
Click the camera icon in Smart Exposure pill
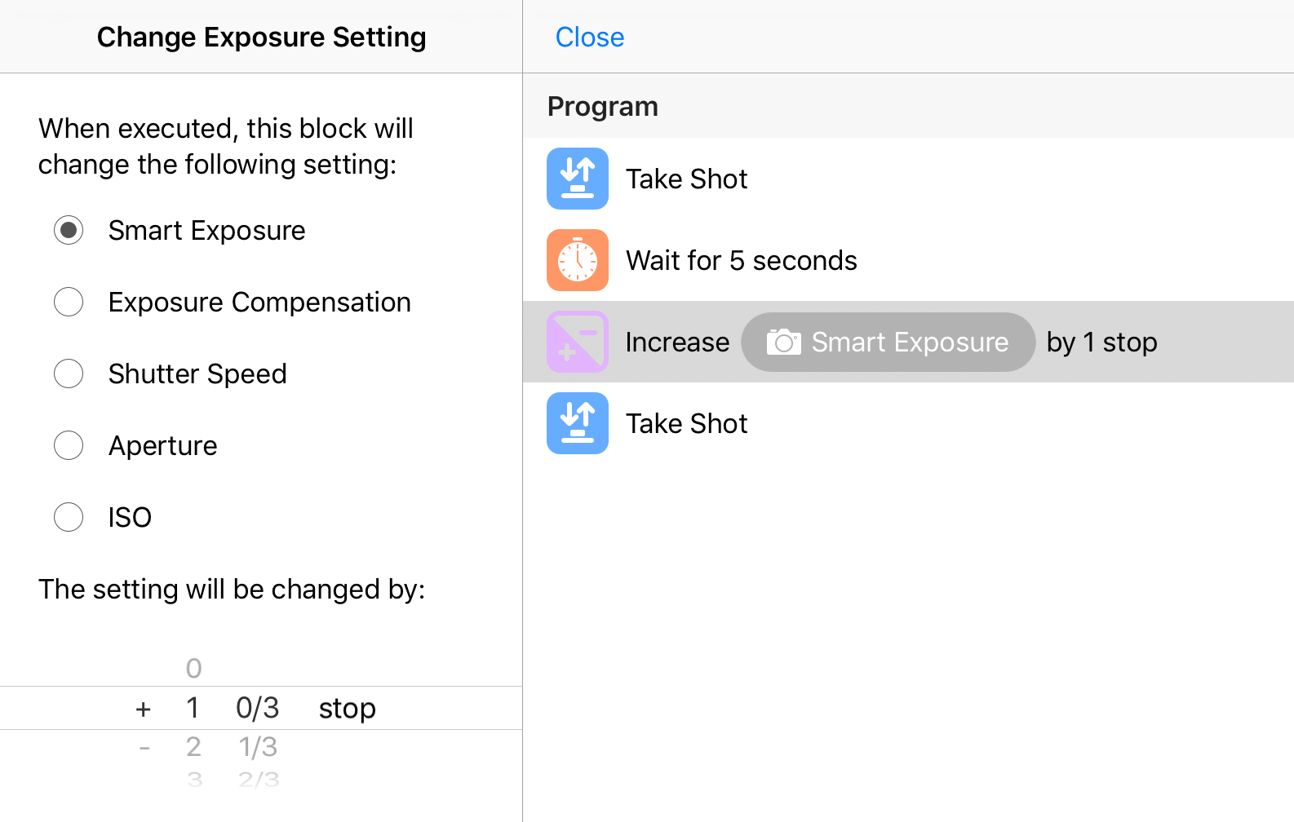(x=783, y=342)
